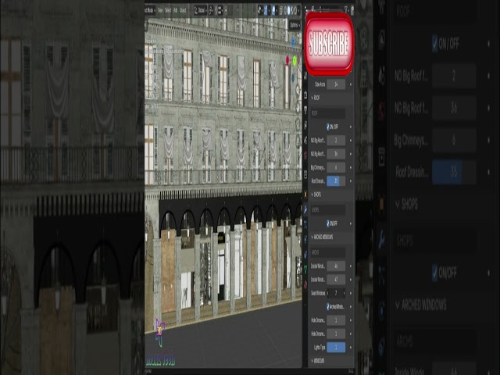Open the Global transform orientation dropdown
The image size is (500, 375).
(x=200, y=10)
